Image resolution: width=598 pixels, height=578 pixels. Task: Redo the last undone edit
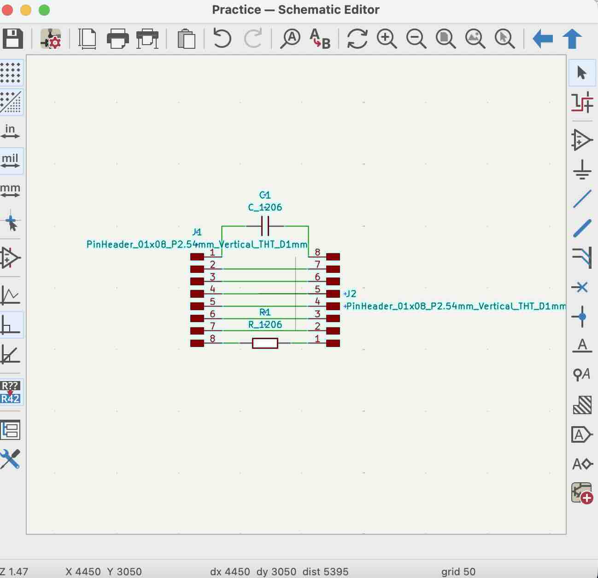pos(252,38)
